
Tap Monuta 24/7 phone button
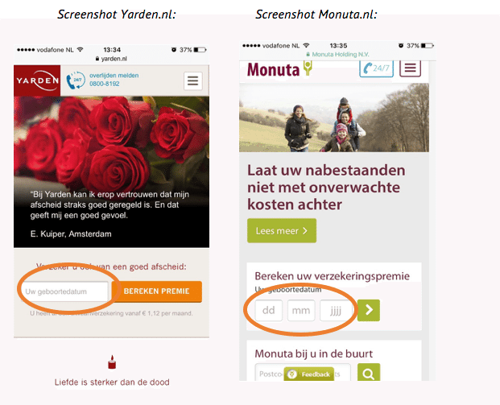pyautogui.click(x=376, y=68)
